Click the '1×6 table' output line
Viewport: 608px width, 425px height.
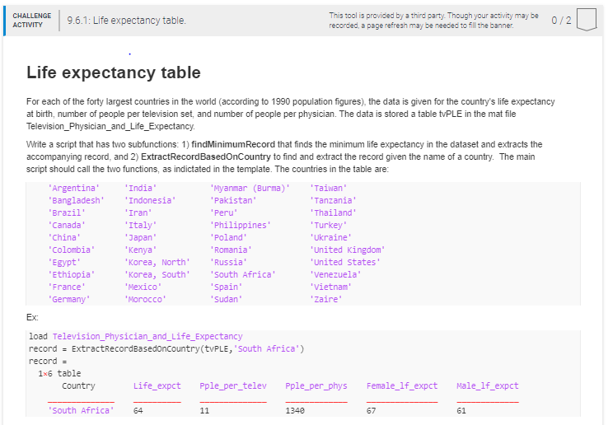[59, 373]
